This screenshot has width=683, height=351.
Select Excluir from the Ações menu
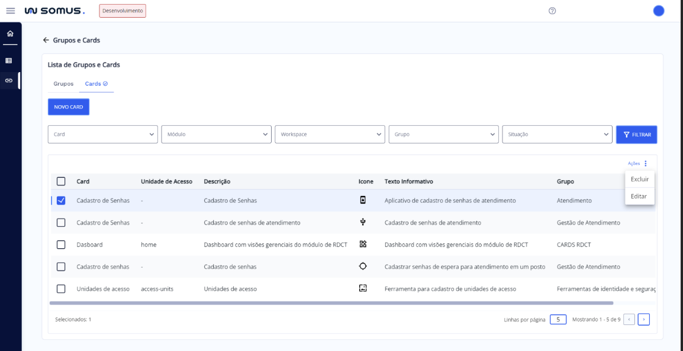(639, 179)
